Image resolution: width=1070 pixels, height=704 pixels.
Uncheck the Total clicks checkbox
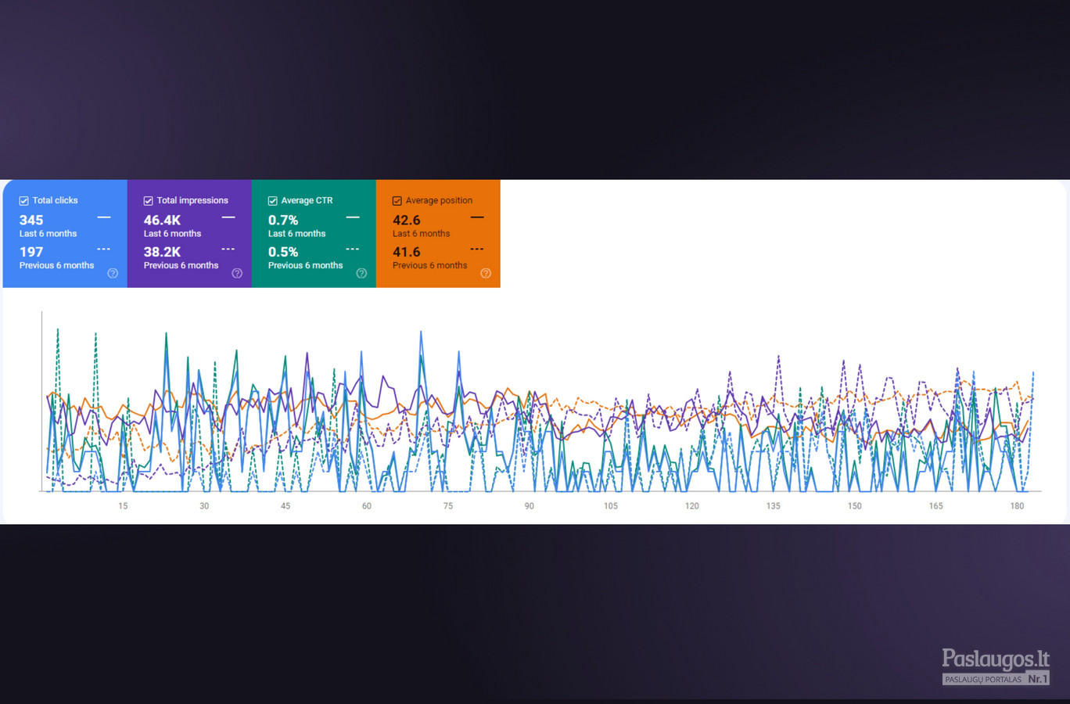click(x=23, y=201)
